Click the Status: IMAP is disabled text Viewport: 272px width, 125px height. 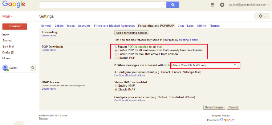coord(131,82)
